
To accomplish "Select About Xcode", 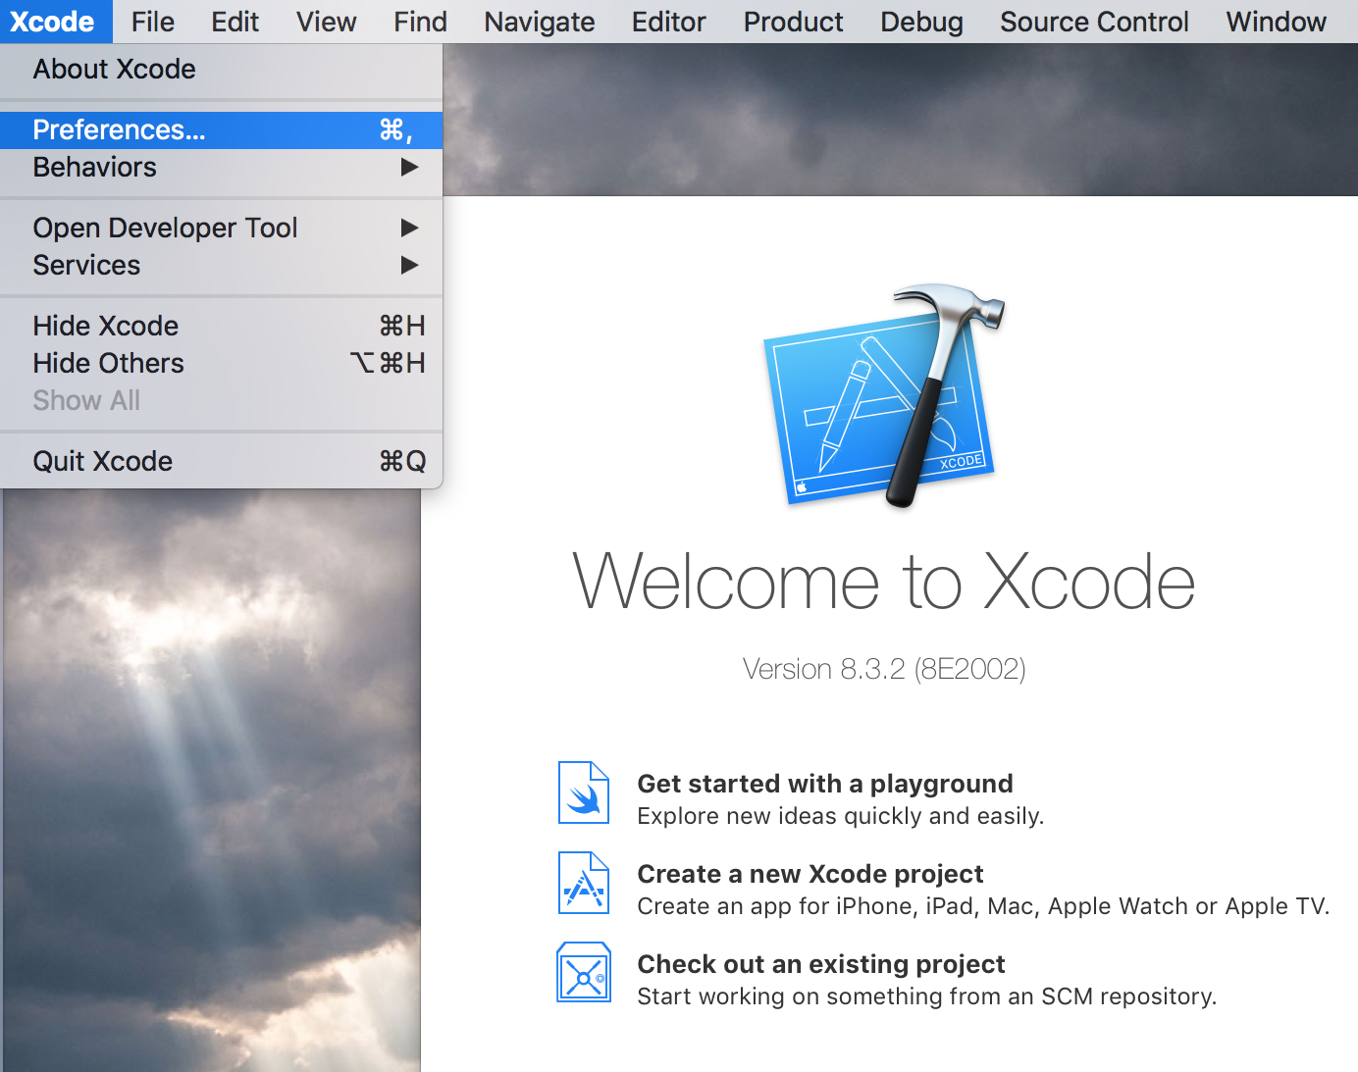I will [114, 69].
